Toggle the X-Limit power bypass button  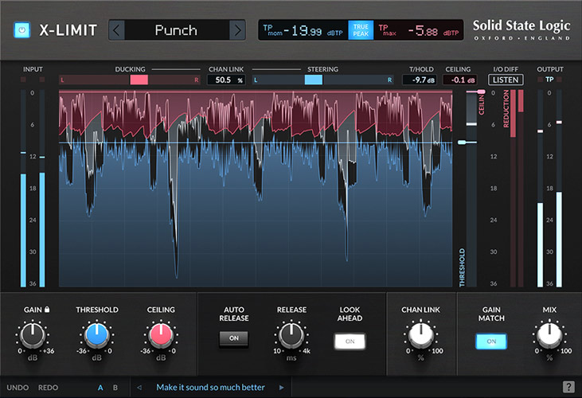coord(21,31)
